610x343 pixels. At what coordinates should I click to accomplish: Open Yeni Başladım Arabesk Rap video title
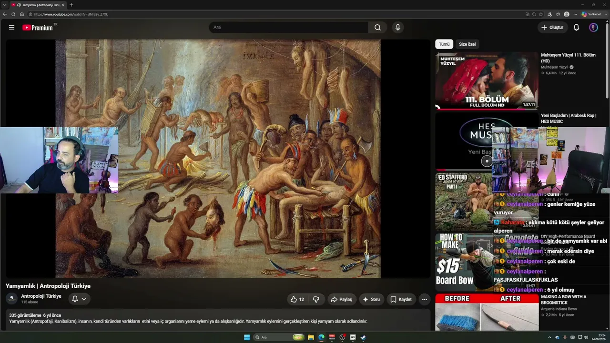(x=569, y=118)
